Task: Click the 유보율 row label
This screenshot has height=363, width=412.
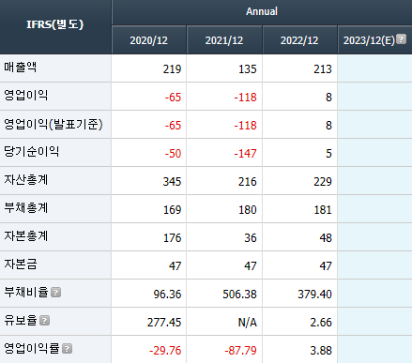Action: tap(21, 321)
